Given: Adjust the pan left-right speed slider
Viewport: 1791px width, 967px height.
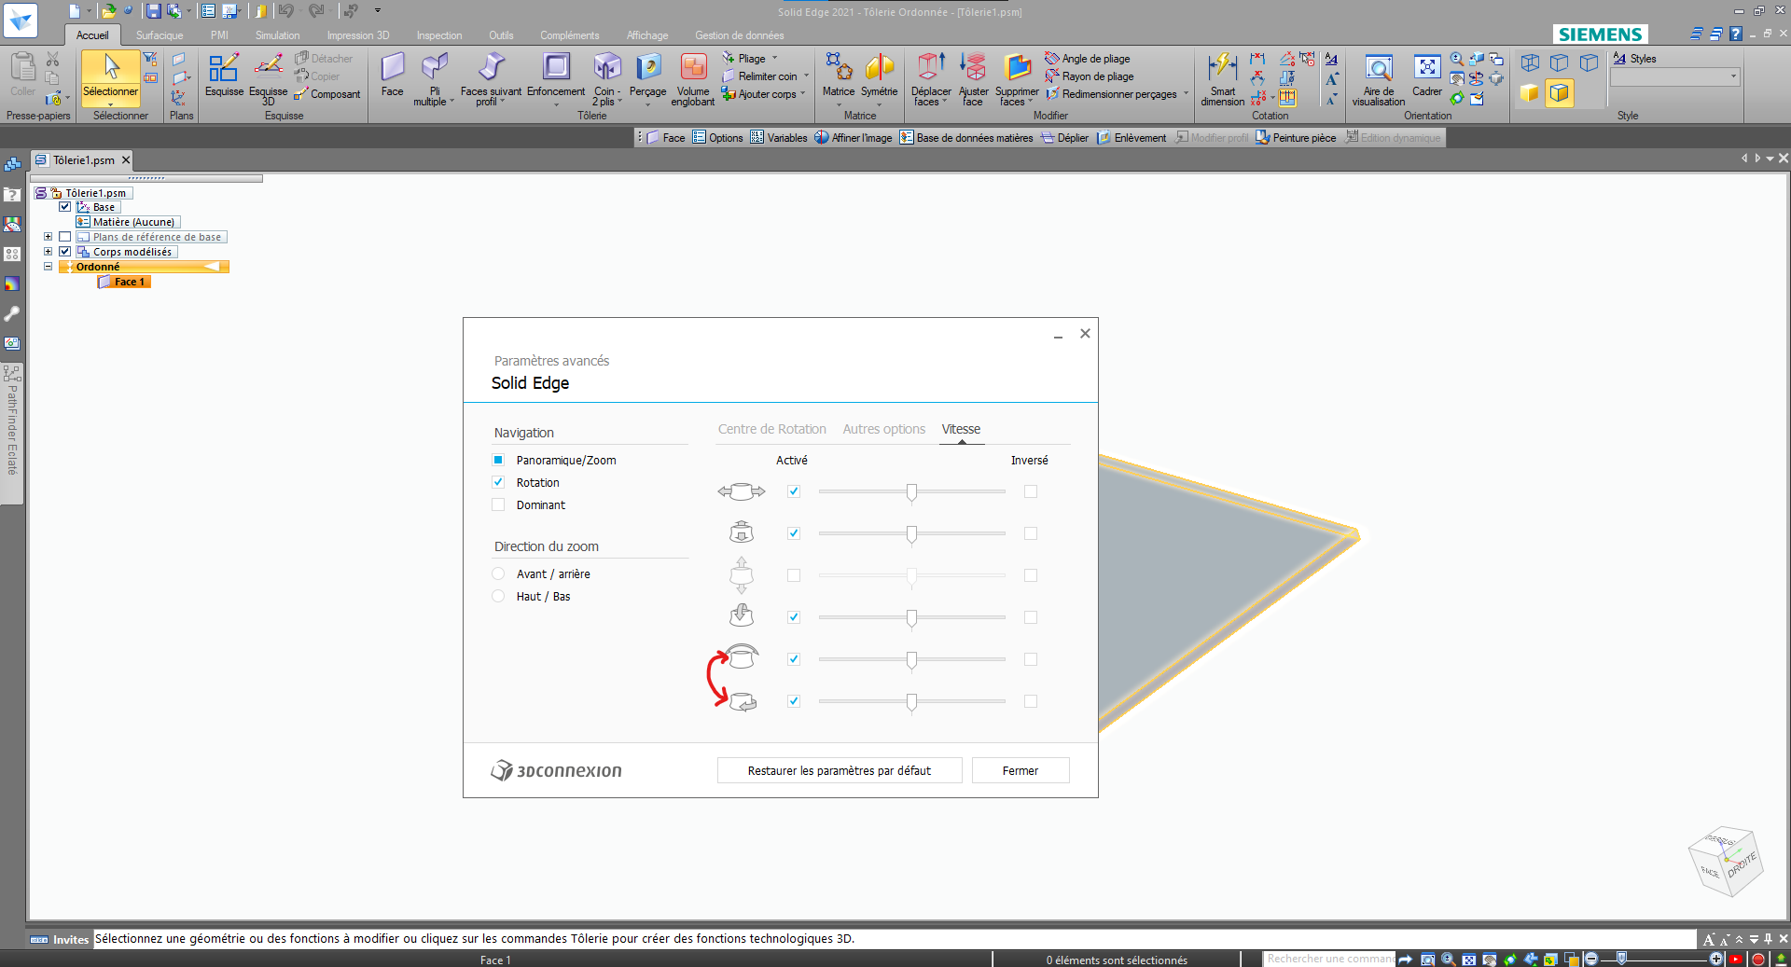Looking at the screenshot, I should click(x=911, y=491).
